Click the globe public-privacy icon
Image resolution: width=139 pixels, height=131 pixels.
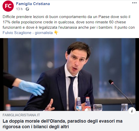[x=27, y=9]
